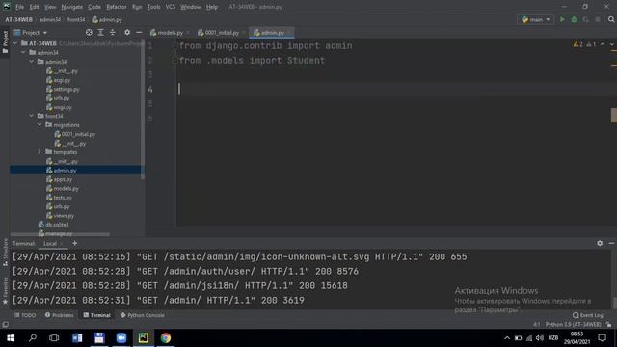Screen dimensions: 617x347
Task: Open Windows notification center
Action: pyautogui.click(x=602, y=338)
